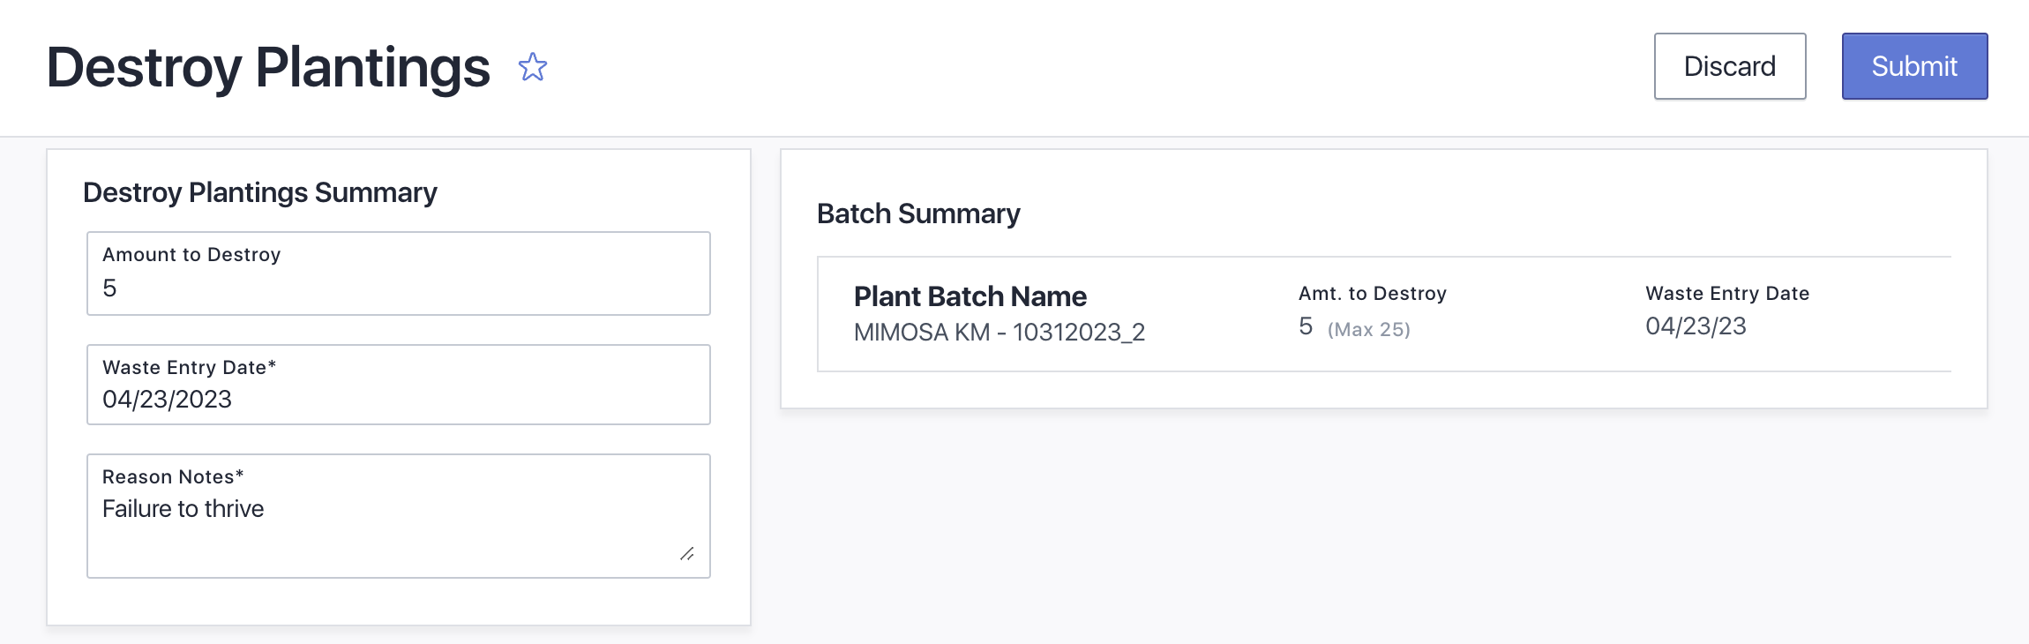
Task: Click the (Max 25) hint text
Action: coord(1369,329)
